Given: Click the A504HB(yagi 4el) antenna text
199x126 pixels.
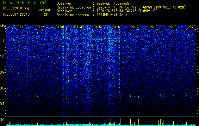Looking at the screenshot, I should coord(112,15).
